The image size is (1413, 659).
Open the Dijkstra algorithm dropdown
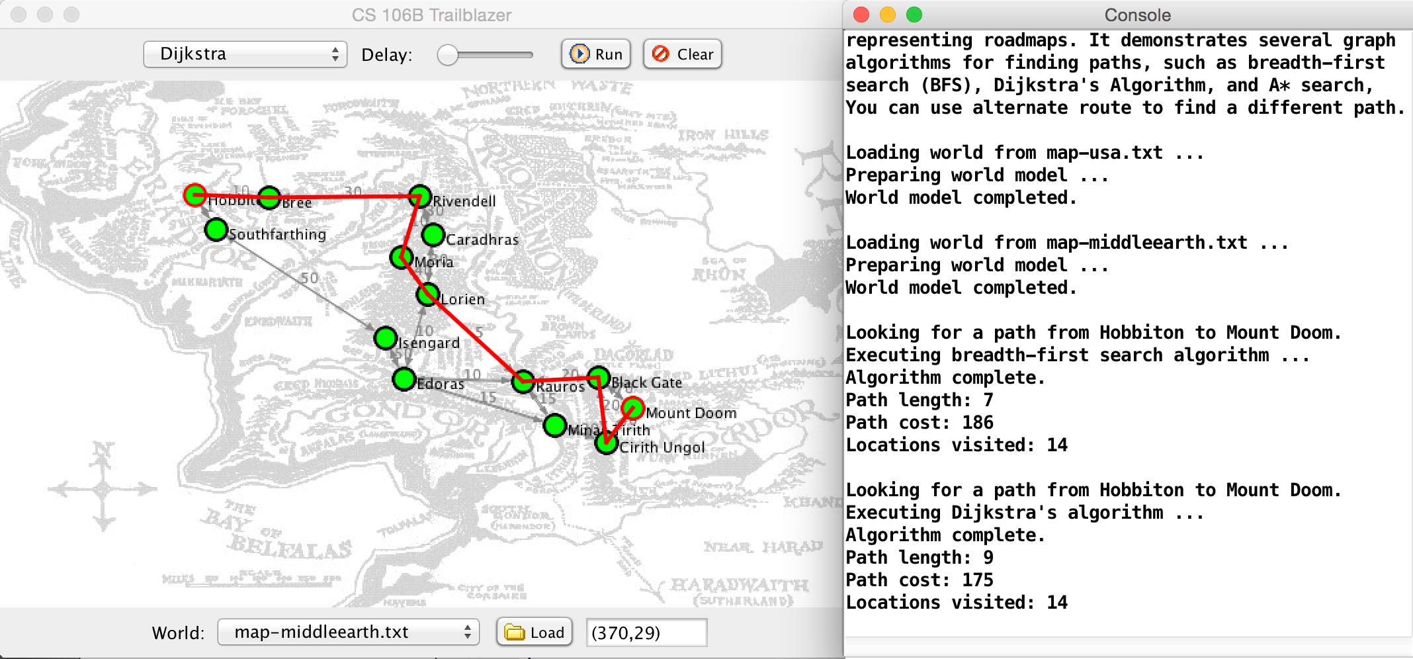[x=245, y=54]
